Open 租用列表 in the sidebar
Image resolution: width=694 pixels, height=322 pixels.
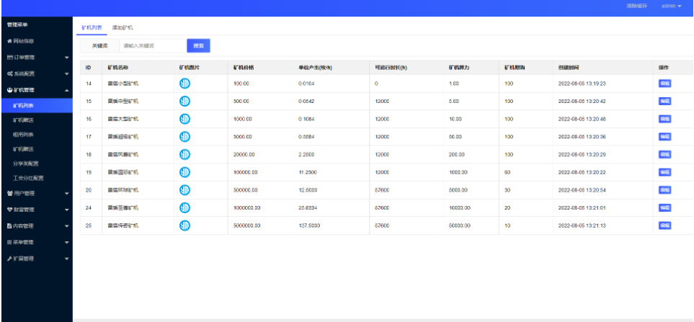[x=23, y=134]
